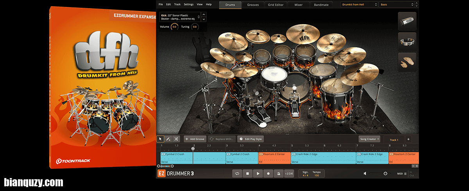The height and width of the screenshot is (191, 469).
Task: Open the Drumkit from Hell library dropdown
Action: (359, 4)
